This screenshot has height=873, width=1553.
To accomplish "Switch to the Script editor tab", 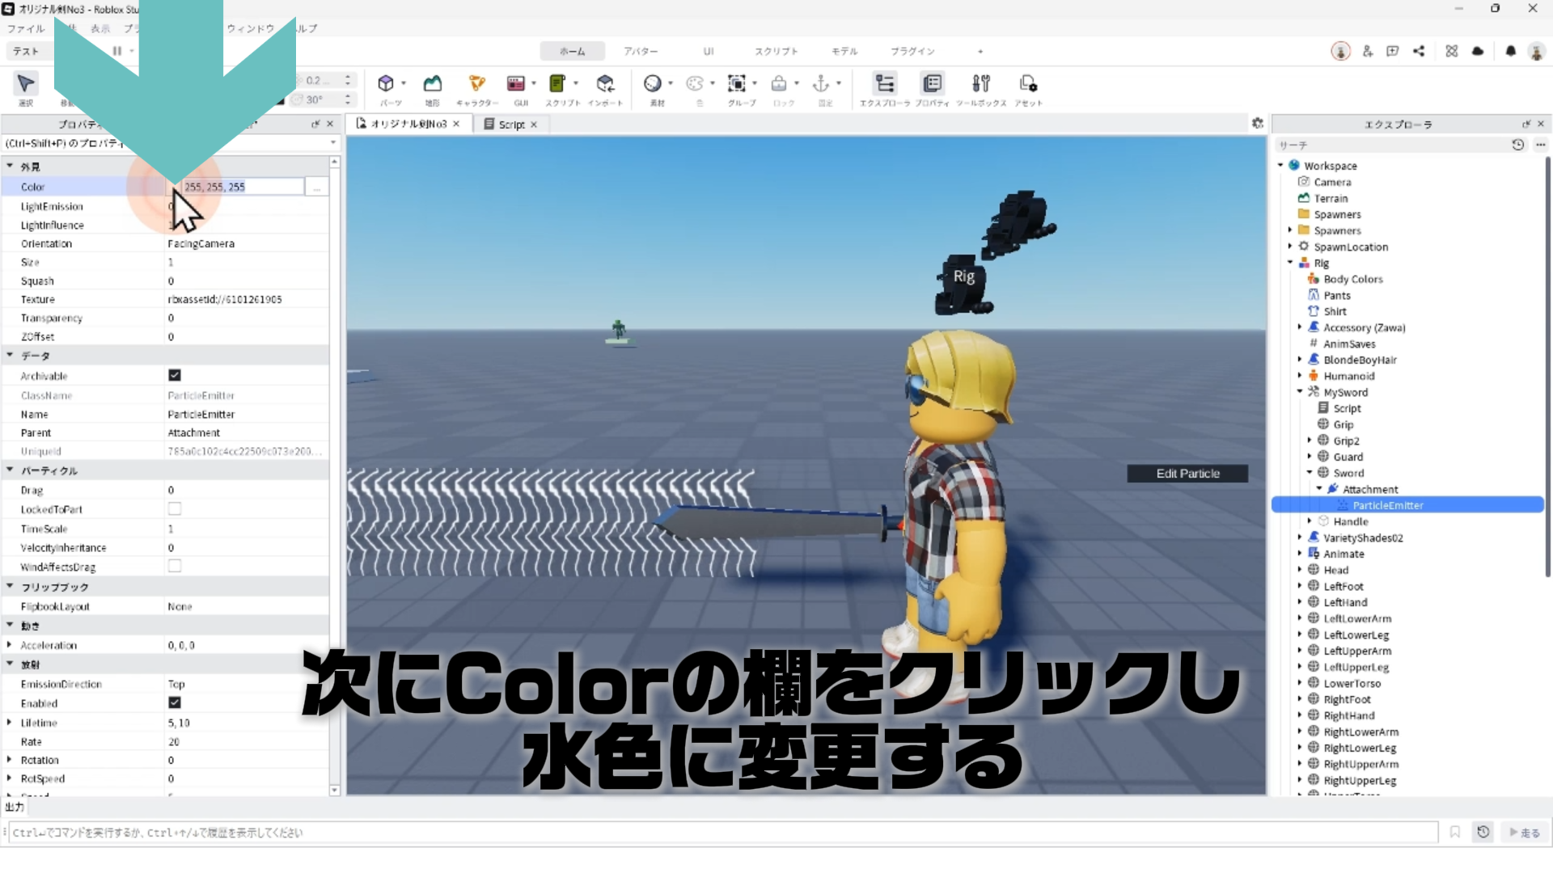I will tap(511, 124).
